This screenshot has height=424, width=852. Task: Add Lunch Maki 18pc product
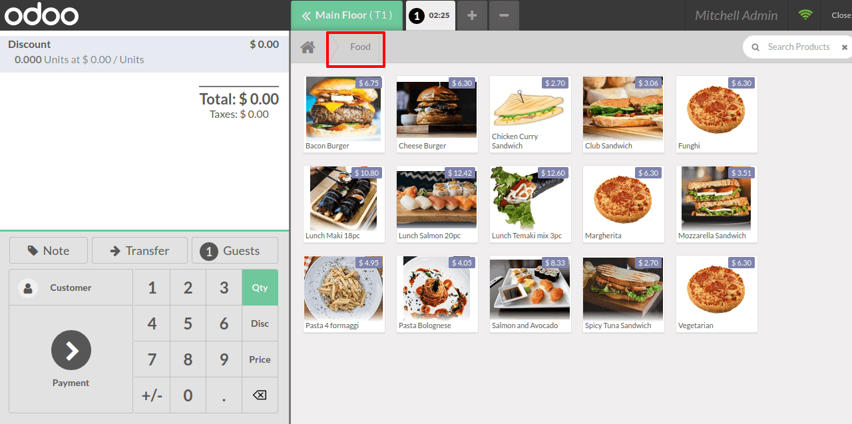[x=344, y=204]
